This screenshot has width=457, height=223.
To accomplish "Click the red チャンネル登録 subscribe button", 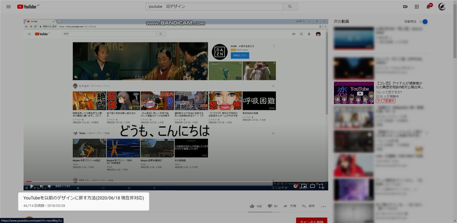I will (x=312, y=221).
